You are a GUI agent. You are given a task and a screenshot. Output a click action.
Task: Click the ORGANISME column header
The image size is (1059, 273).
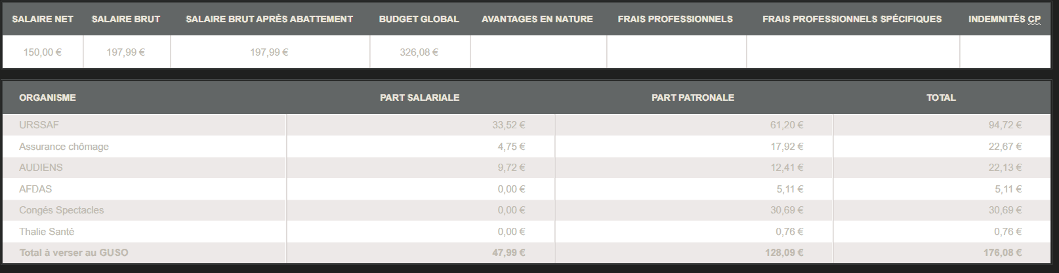click(48, 98)
